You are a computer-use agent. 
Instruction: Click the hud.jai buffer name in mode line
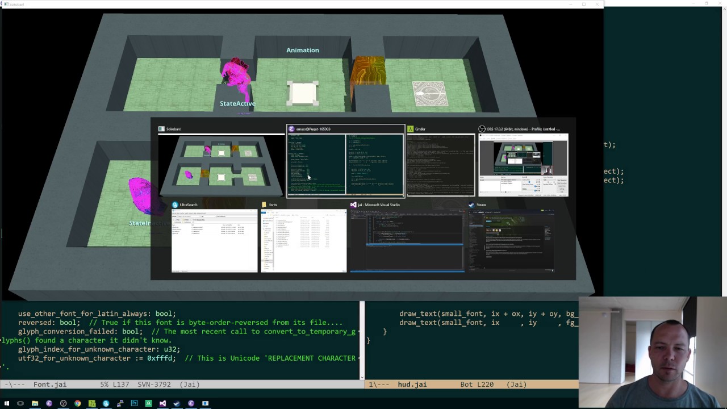click(x=412, y=385)
